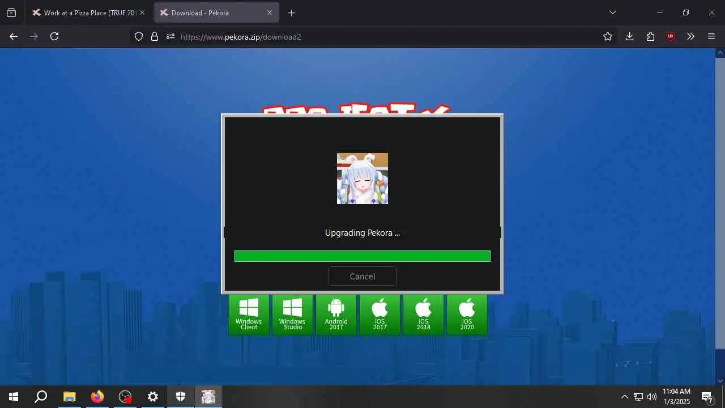The height and width of the screenshot is (408, 725).
Task: Select the iOS 2018 download tile
Action: pos(423,314)
